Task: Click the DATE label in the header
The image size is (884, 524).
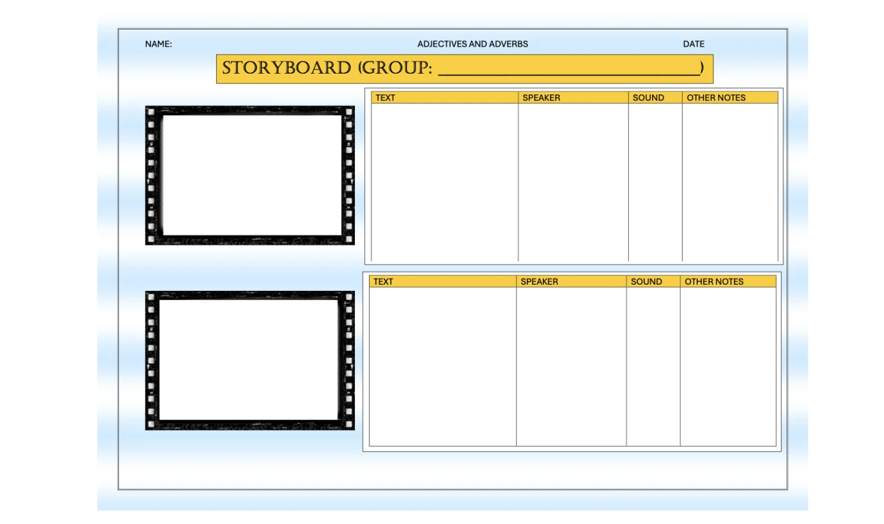Action: 693,44
